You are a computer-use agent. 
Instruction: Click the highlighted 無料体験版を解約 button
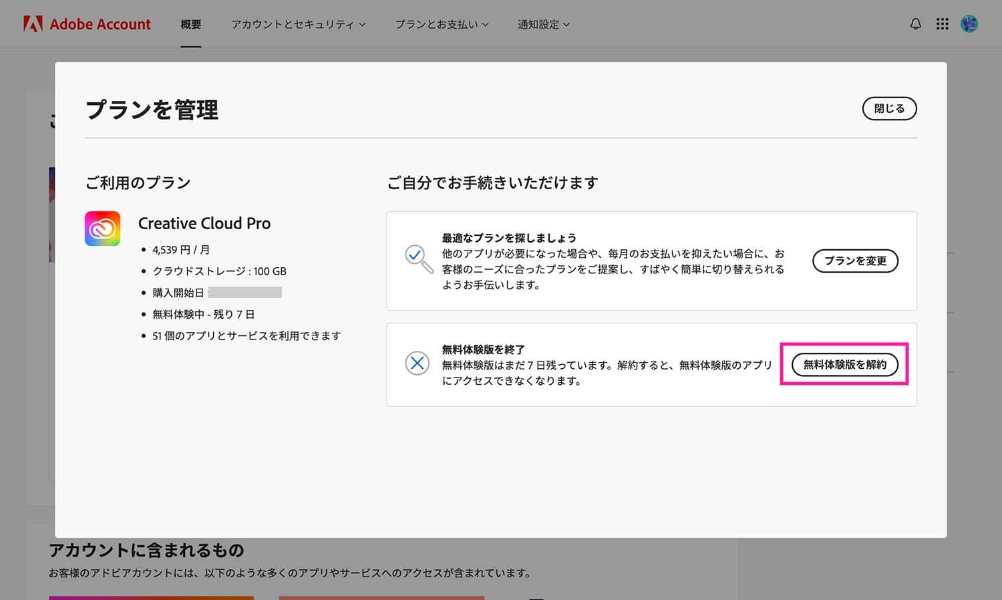point(844,365)
